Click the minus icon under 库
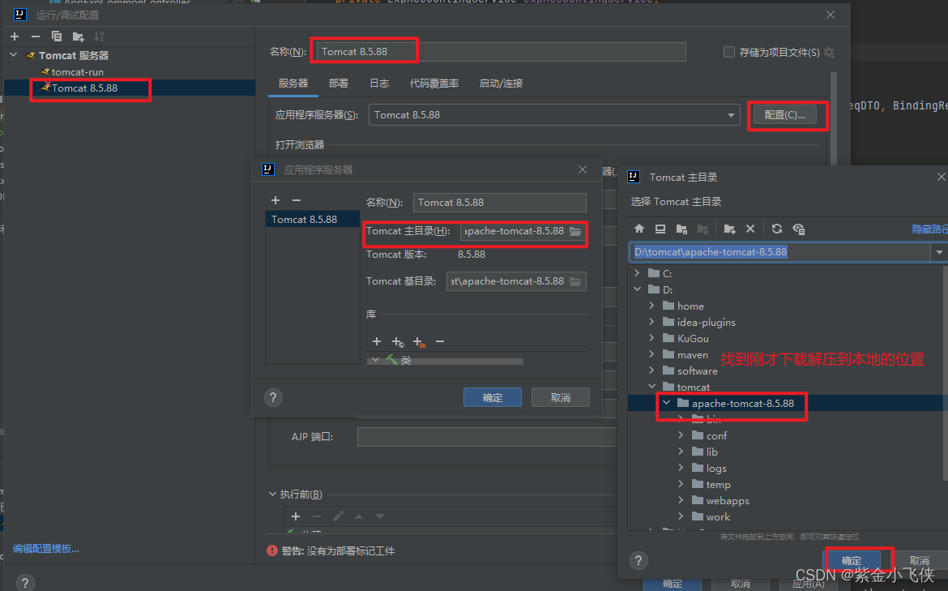The width and height of the screenshot is (948, 591). coord(440,342)
